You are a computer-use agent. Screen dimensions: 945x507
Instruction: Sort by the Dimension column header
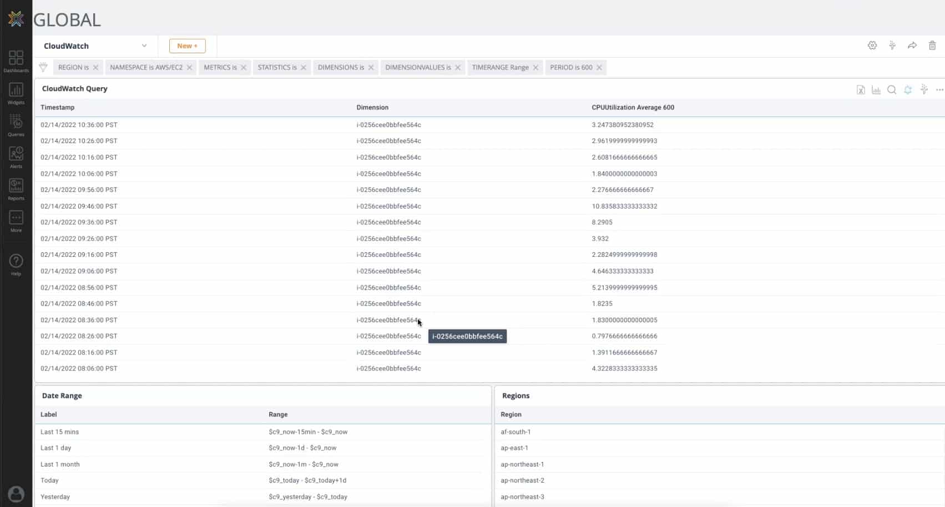(372, 108)
